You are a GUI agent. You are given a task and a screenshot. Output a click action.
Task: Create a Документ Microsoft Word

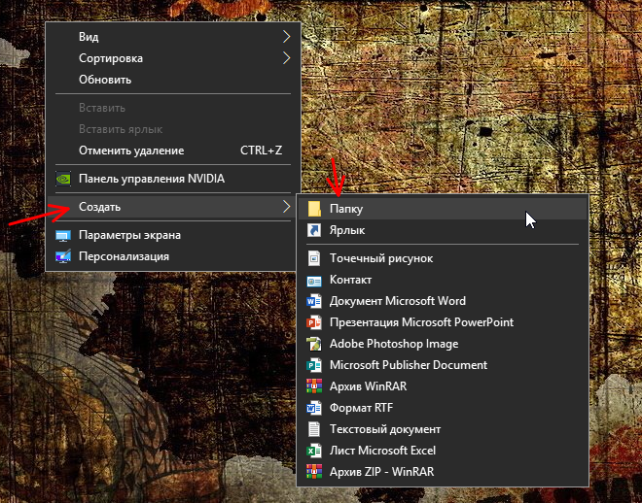point(443,301)
